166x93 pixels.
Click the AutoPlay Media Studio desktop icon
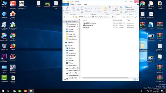[4, 37]
